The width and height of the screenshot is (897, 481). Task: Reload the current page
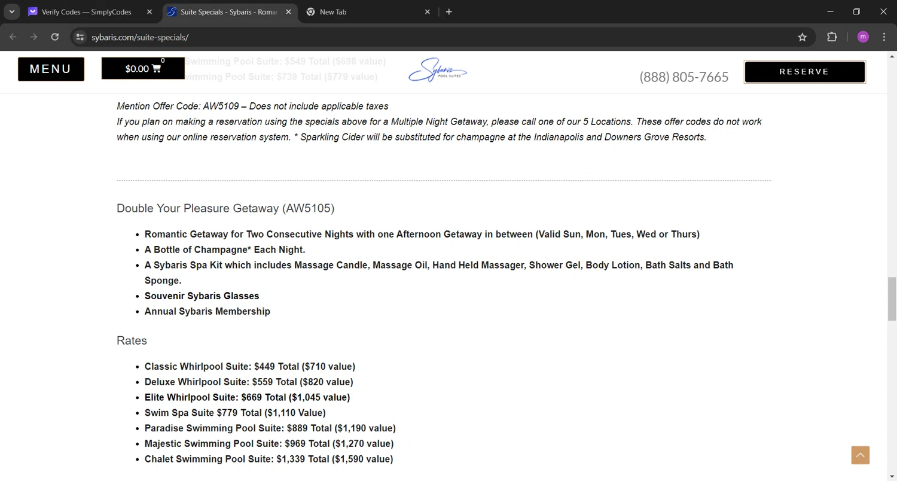[55, 37]
